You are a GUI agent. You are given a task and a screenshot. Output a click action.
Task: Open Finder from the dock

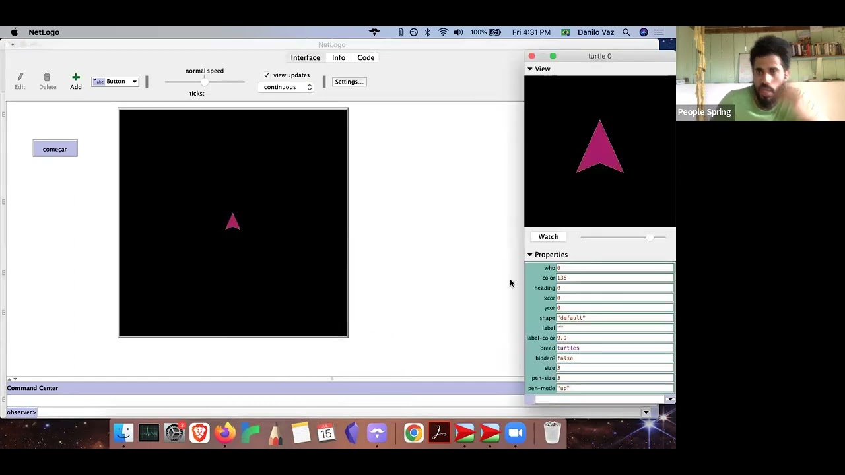123,433
